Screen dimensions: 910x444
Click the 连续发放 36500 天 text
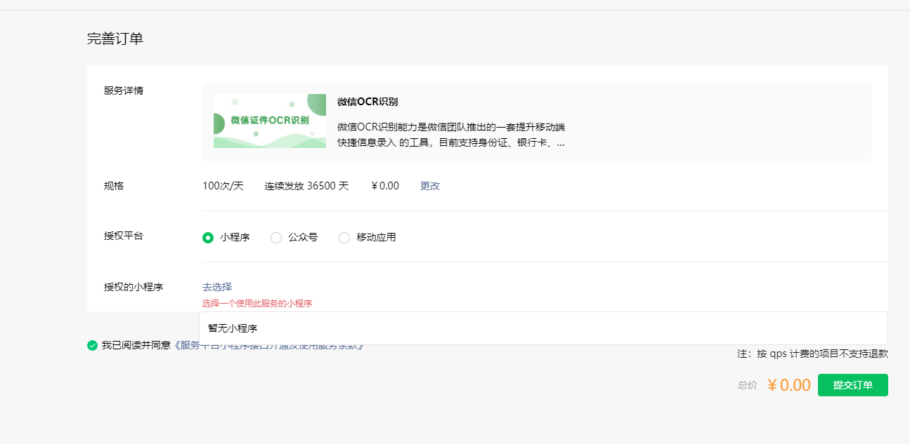pyautogui.click(x=306, y=186)
